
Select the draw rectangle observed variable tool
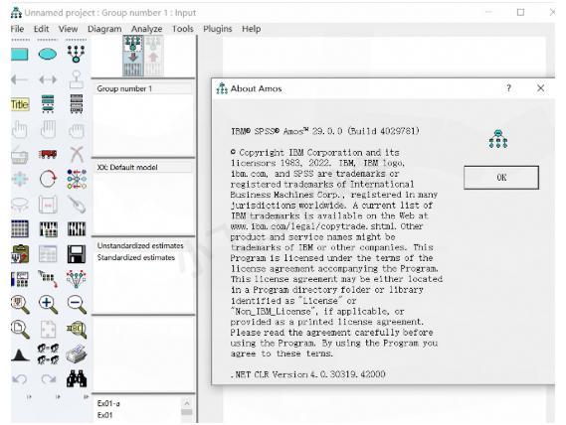coord(20,55)
